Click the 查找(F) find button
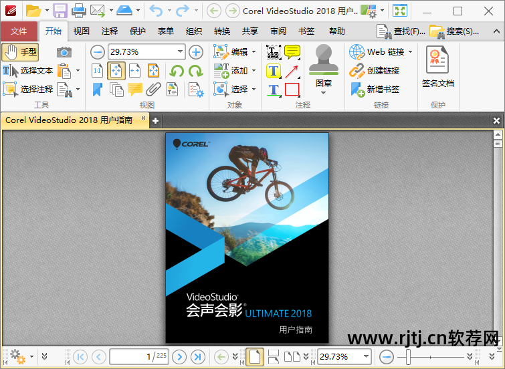 coord(401,31)
